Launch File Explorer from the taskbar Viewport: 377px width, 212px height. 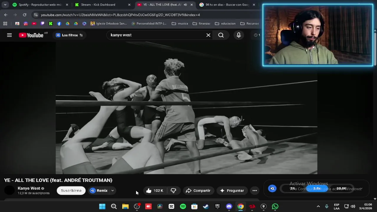[x=125, y=206]
